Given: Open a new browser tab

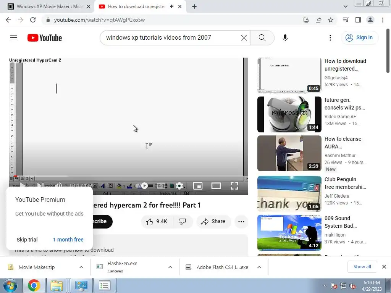Looking at the screenshot, I should point(194,6).
